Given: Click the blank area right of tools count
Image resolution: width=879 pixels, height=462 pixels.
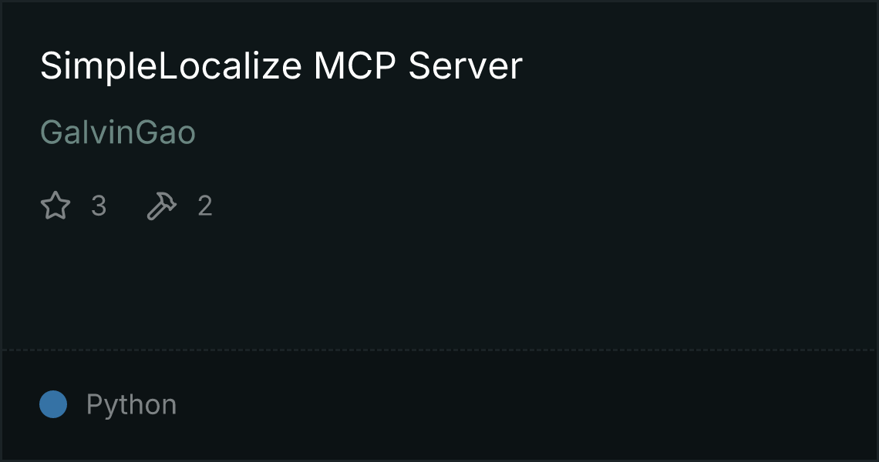Looking at the screenshot, I should pos(544,206).
